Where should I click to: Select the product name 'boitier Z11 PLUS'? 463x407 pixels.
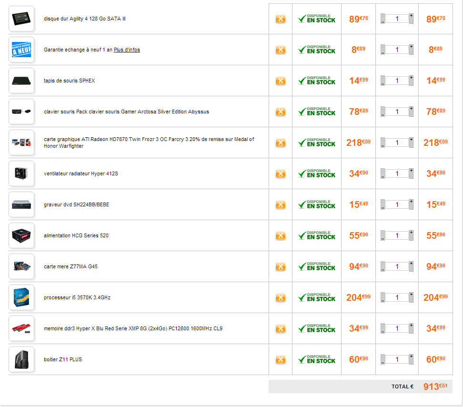pyautogui.click(x=63, y=359)
